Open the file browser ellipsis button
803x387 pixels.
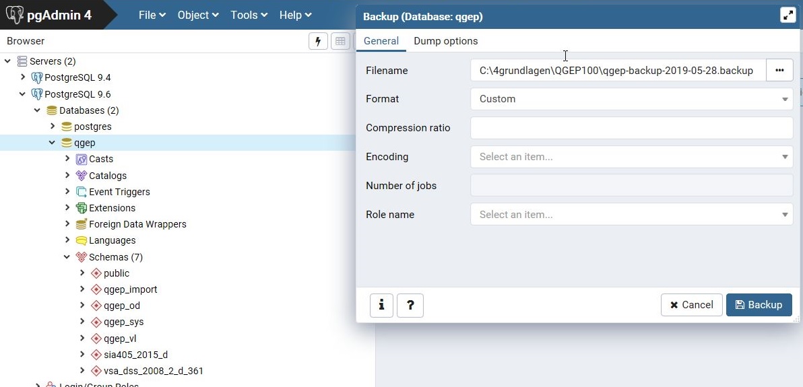pyautogui.click(x=779, y=70)
